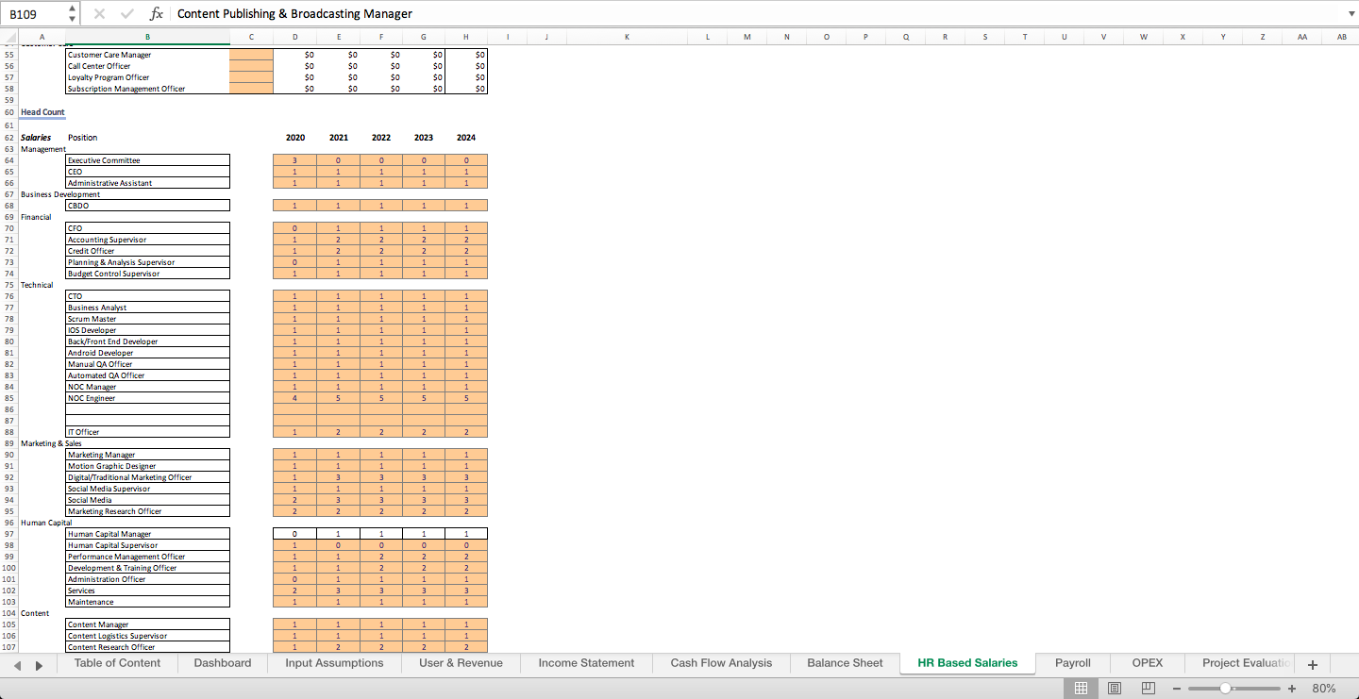Open the insert function fx icon
The image size is (1359, 699).
click(157, 13)
